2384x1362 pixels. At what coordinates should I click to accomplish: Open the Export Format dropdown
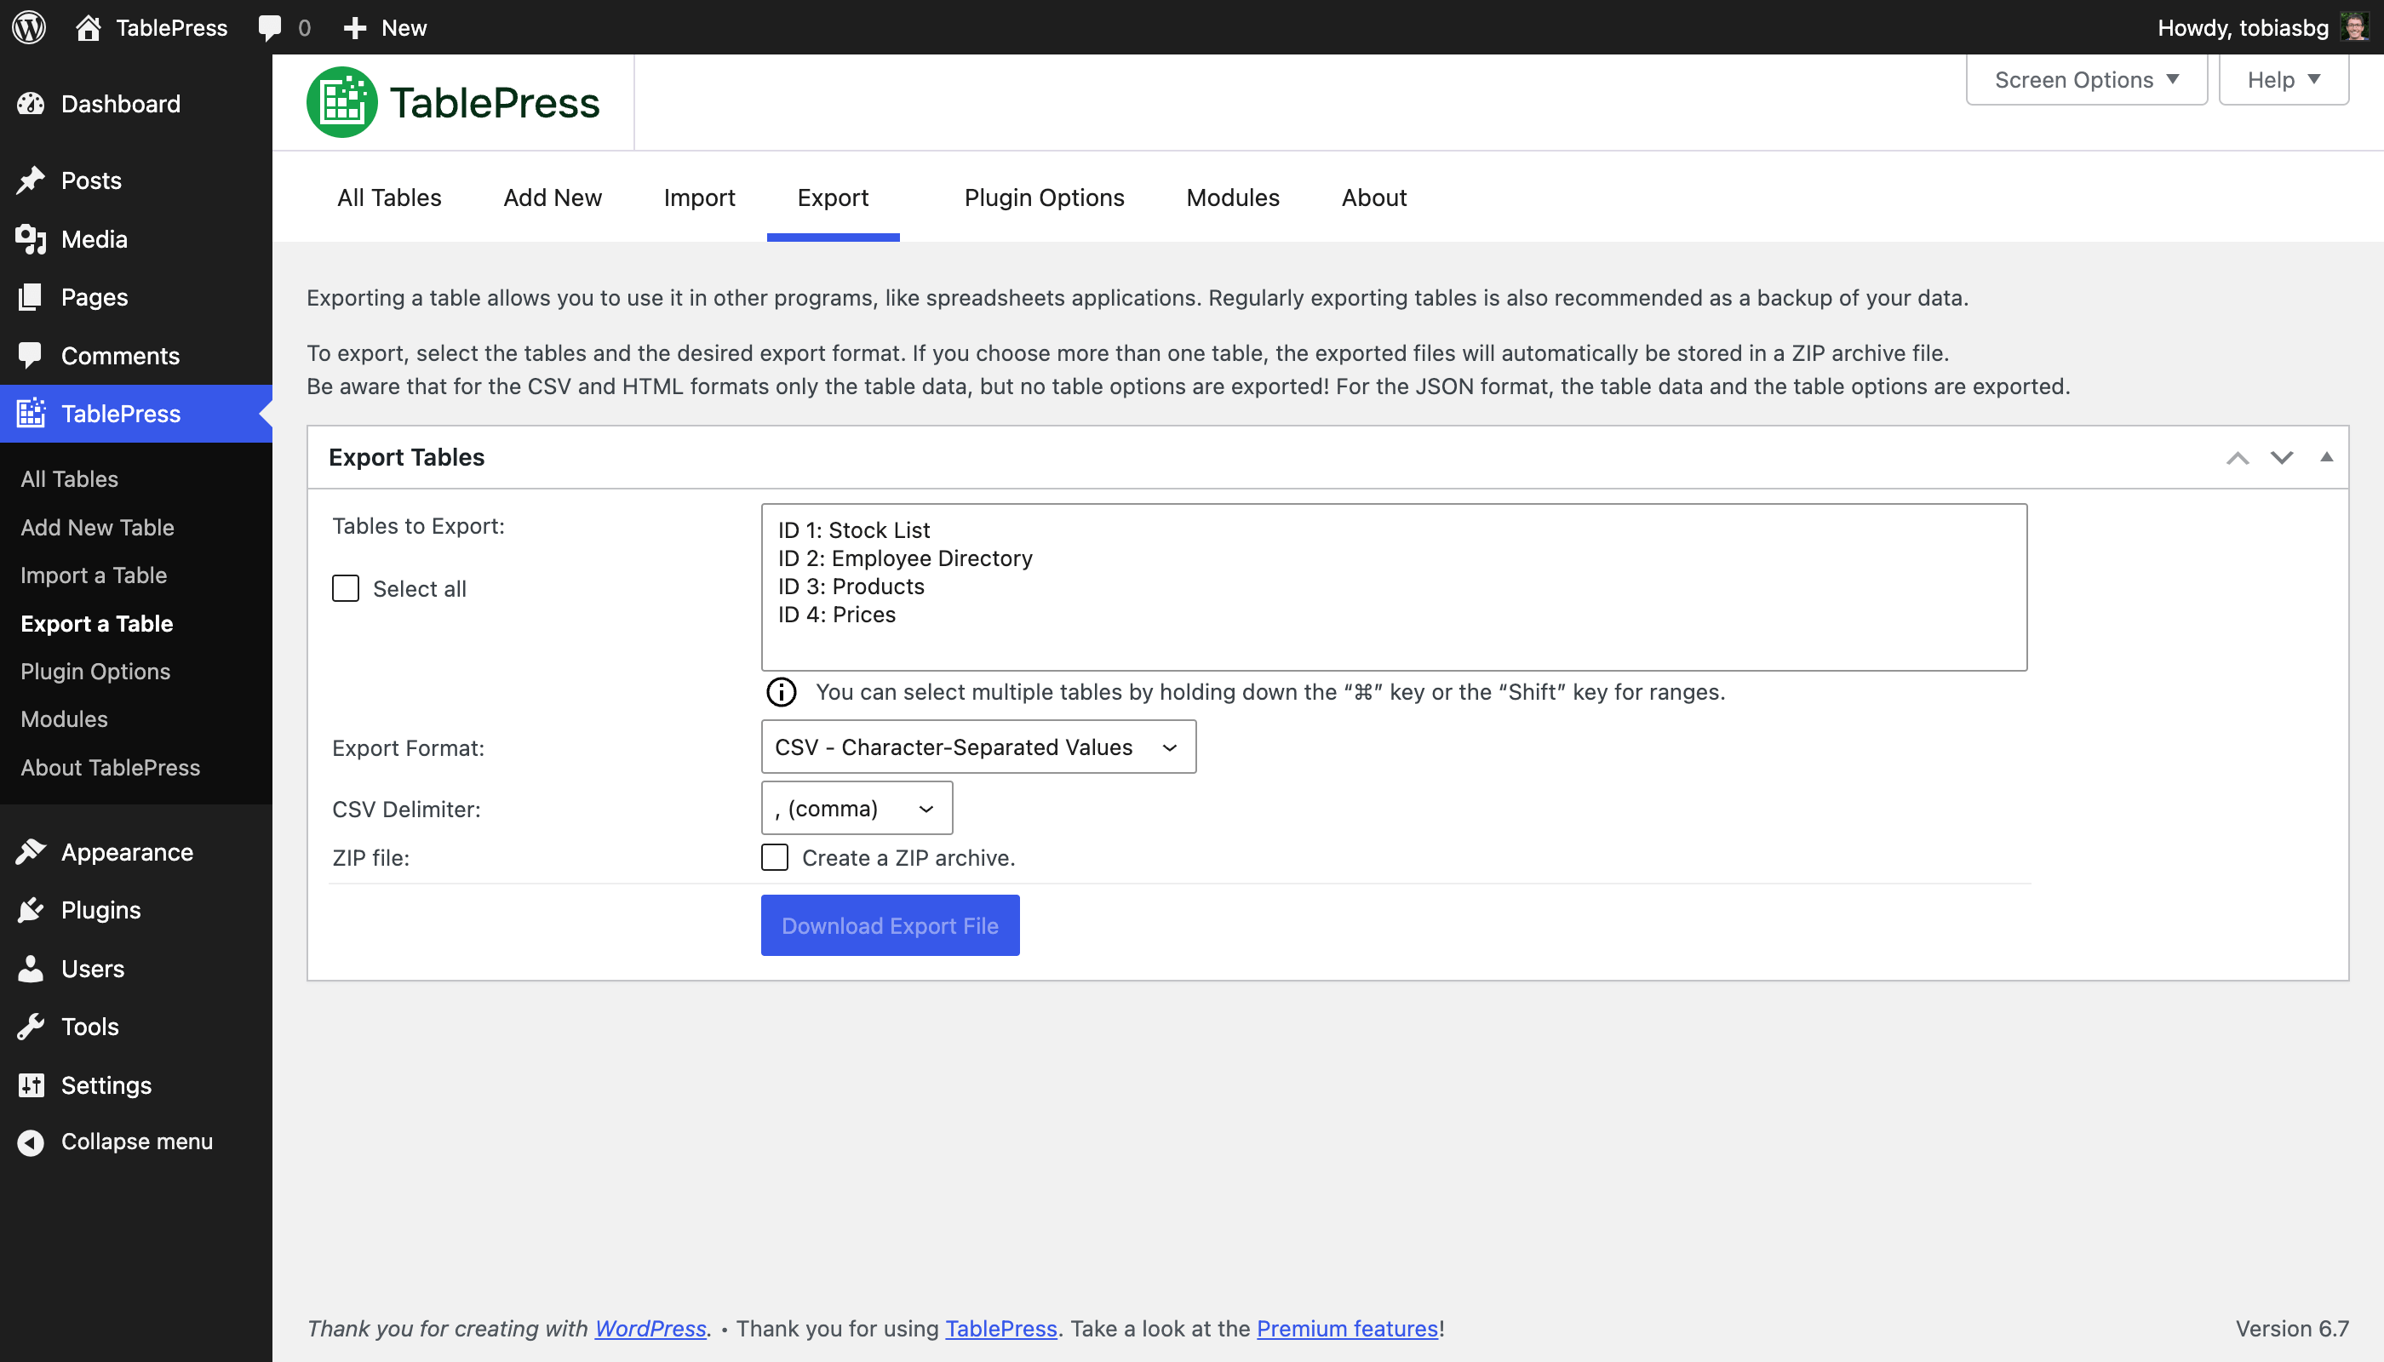tap(978, 747)
